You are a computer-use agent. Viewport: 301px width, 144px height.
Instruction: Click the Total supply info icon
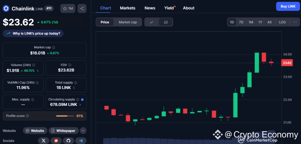tap(76, 83)
